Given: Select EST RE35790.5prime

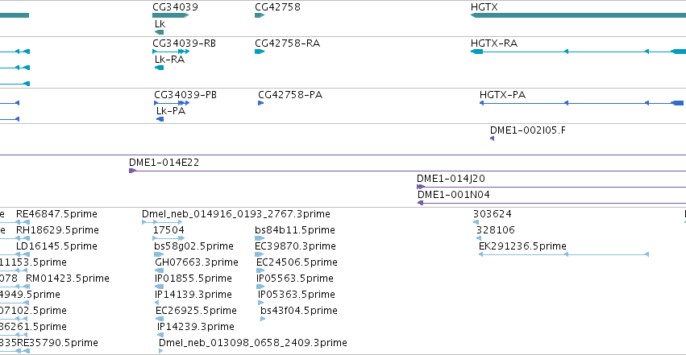Looking at the screenshot, I should coord(57,343).
